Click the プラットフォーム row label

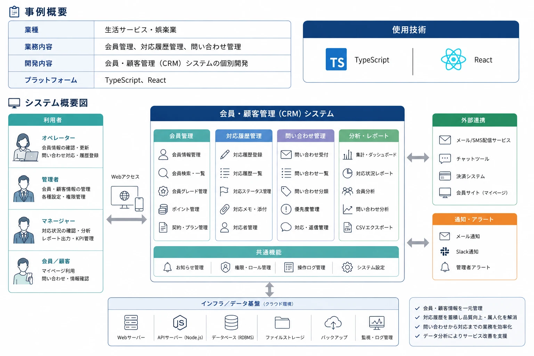[x=51, y=80]
